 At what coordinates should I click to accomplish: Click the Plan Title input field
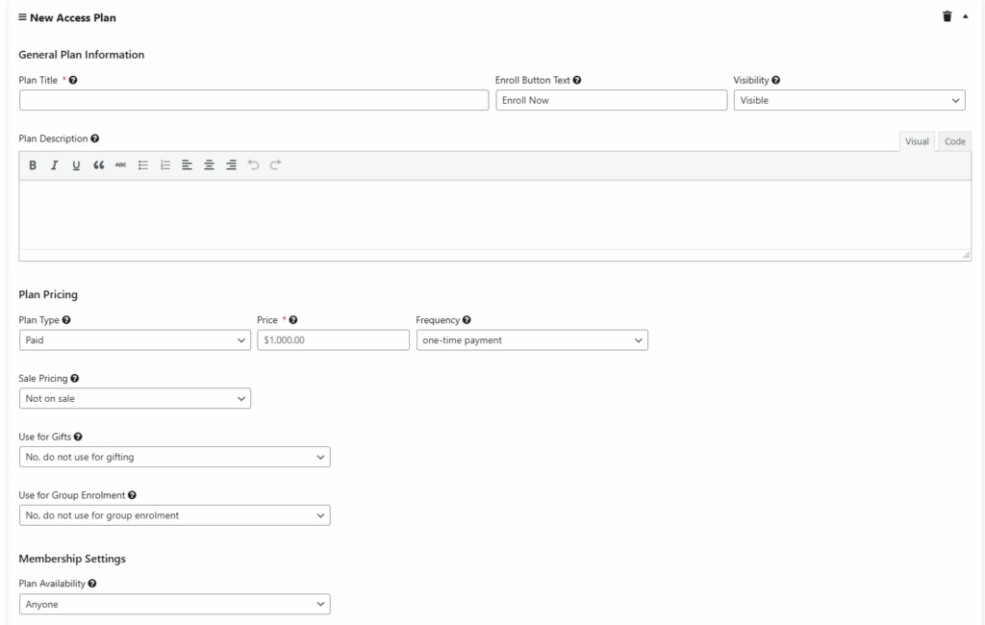[x=254, y=100]
